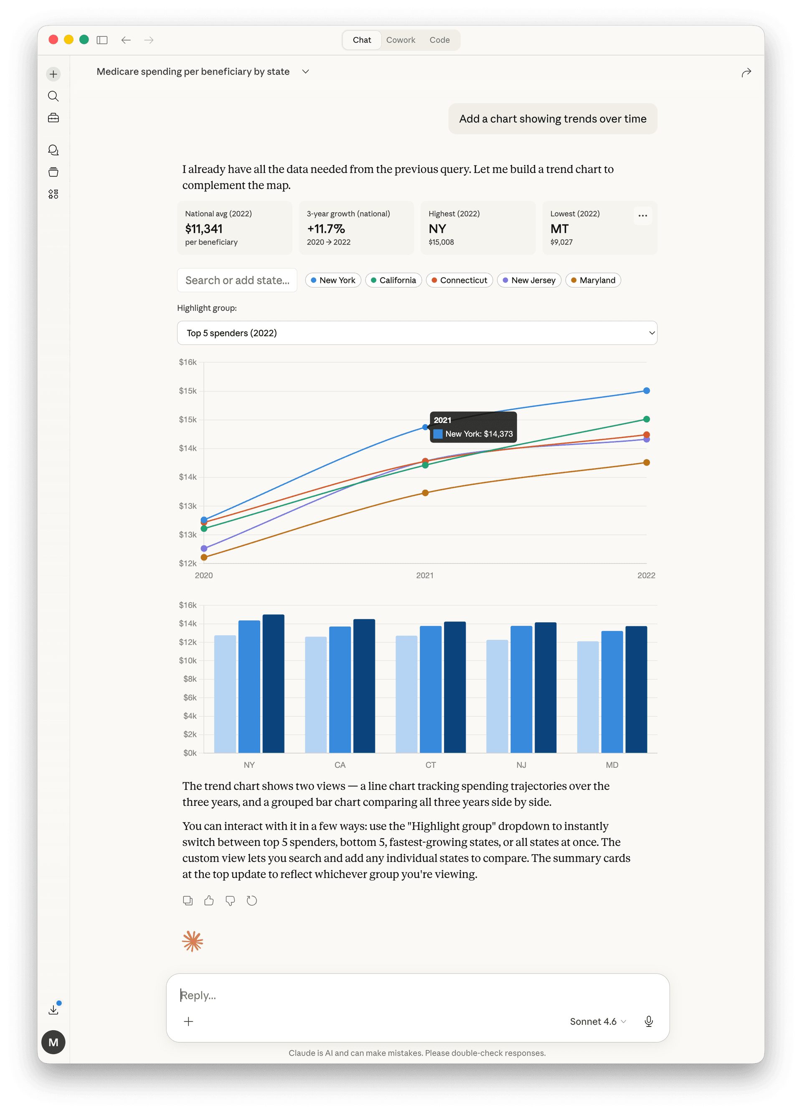Copy the response with copy icon

(x=188, y=901)
